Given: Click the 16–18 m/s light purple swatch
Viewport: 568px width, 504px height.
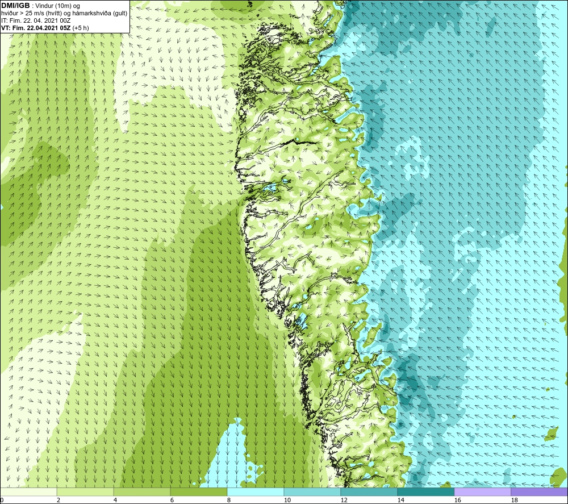Looking at the screenshot, I should click(x=482, y=491).
